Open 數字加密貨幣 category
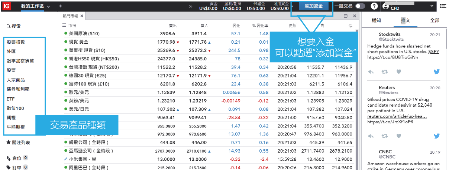Screen dimensions: 449x170 [x=20, y=61]
